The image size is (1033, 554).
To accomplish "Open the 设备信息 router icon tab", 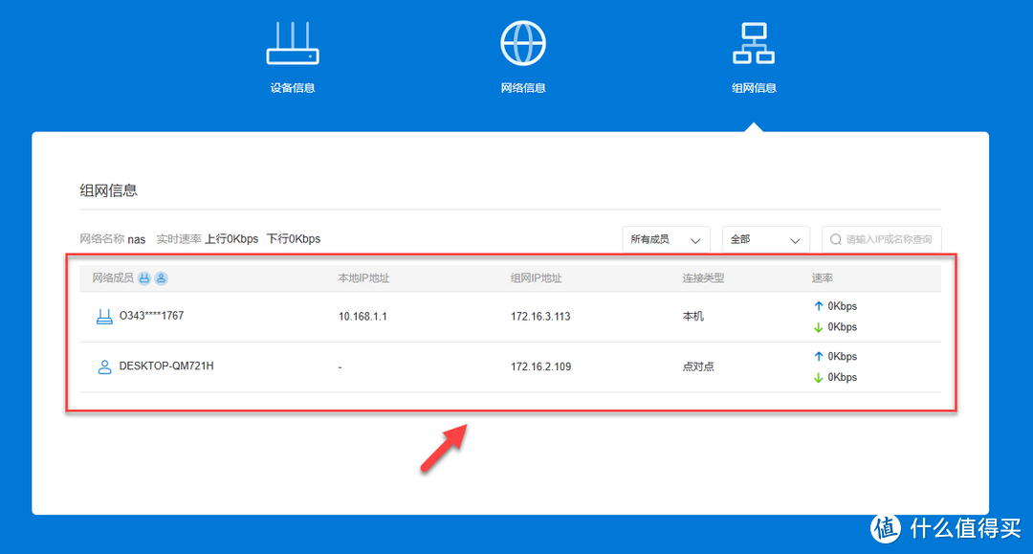I will point(292,44).
